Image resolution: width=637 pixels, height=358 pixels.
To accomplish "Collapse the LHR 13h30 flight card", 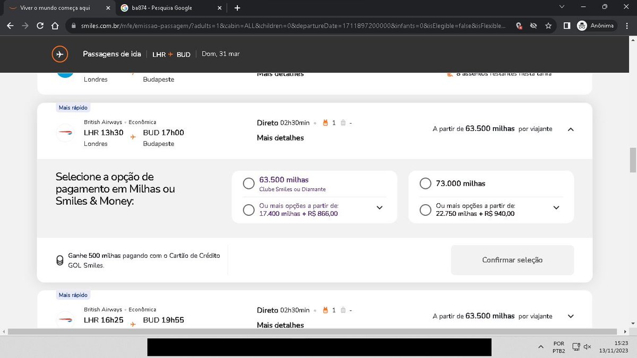I will coord(571,129).
